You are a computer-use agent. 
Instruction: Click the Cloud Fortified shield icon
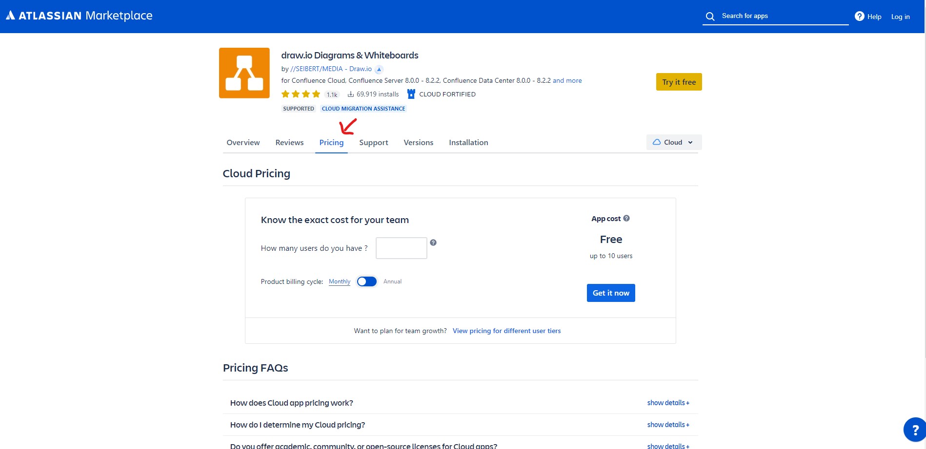(411, 94)
